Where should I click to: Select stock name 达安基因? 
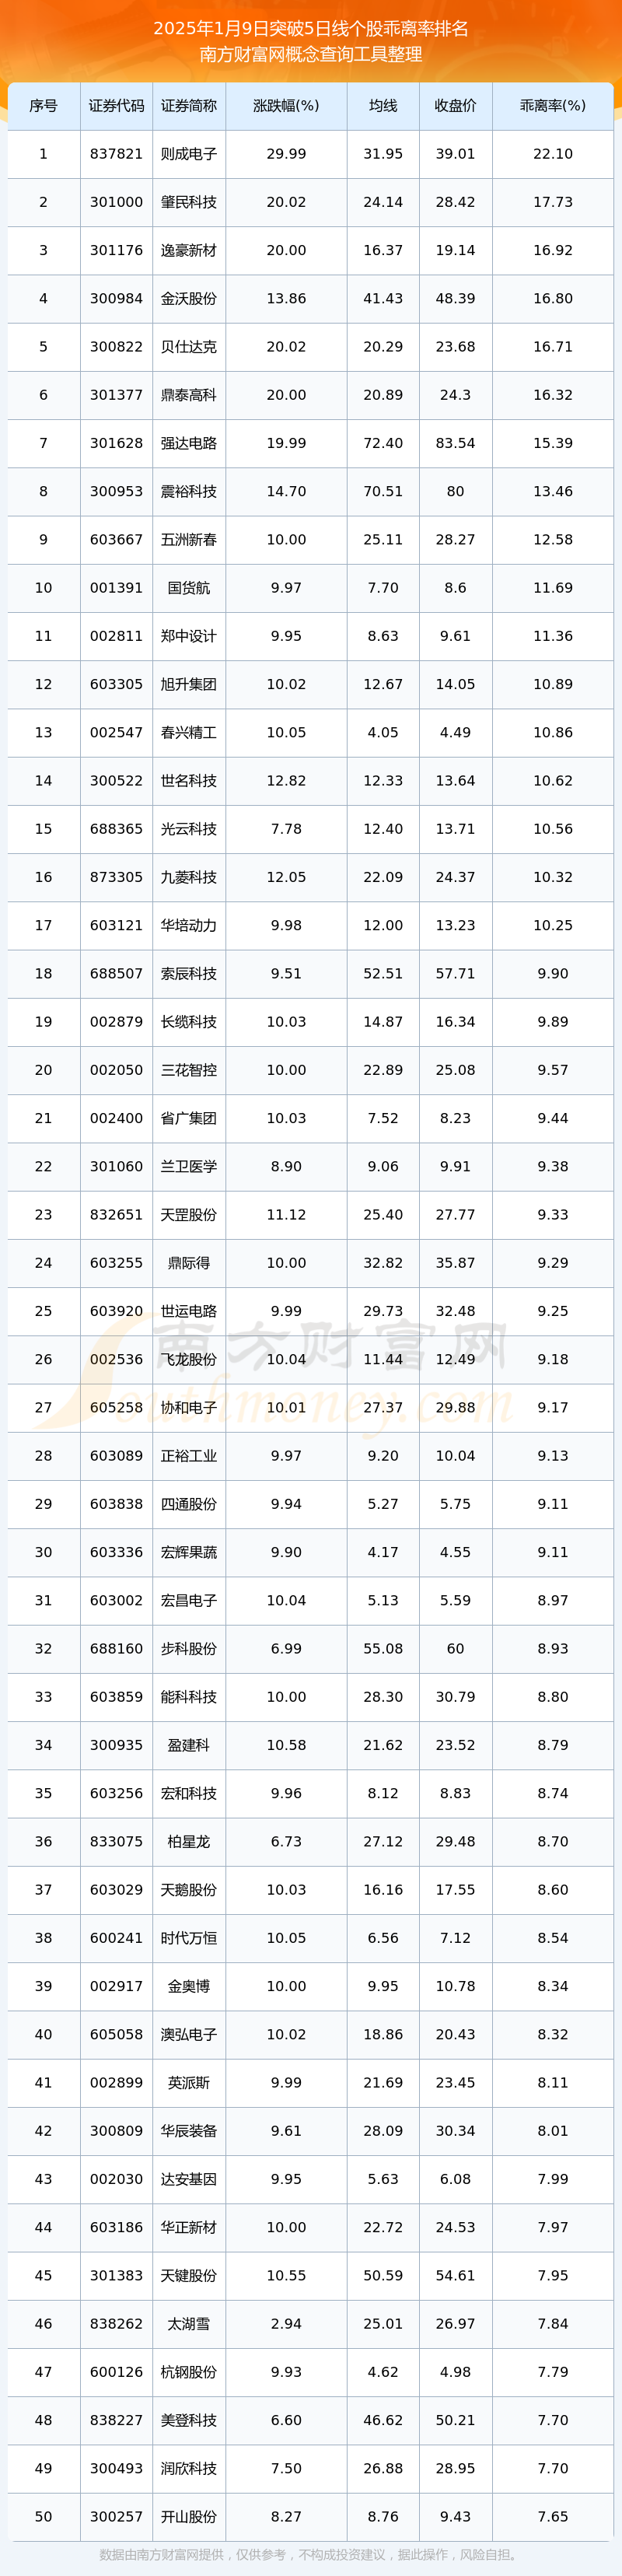189,2178
